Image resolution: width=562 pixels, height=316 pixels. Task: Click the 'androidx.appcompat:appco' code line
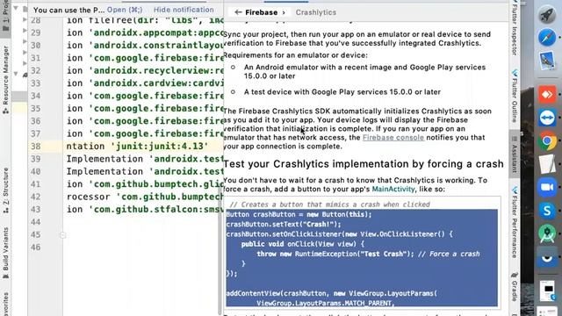145,32
